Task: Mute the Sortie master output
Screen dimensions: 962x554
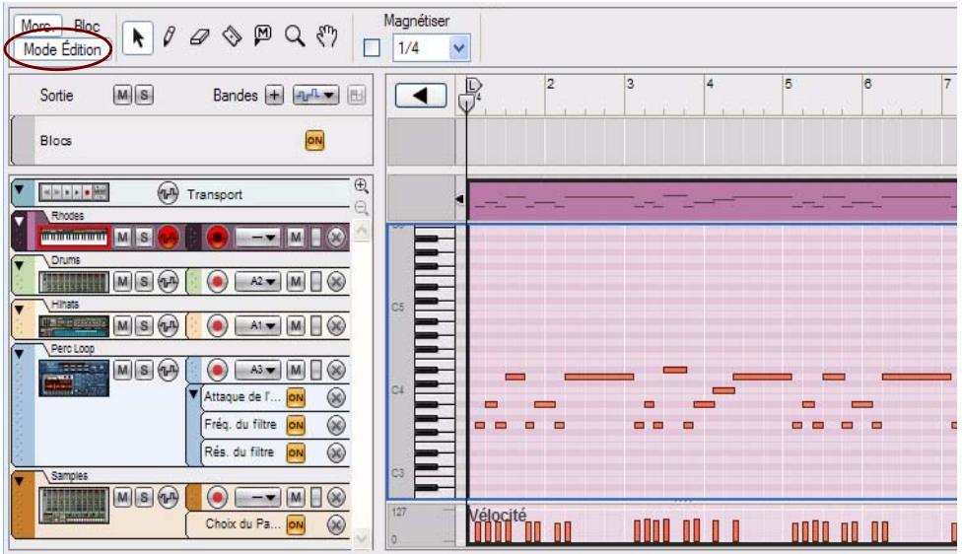Action: tap(122, 95)
